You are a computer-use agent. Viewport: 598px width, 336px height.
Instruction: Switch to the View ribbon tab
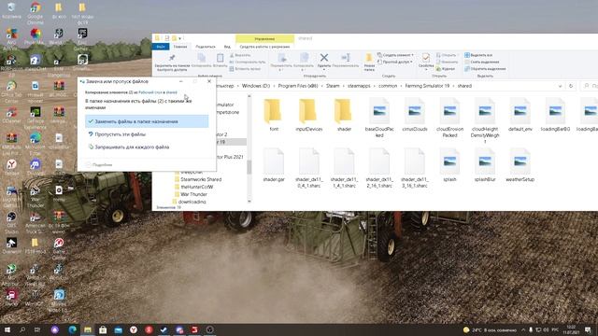[227, 47]
